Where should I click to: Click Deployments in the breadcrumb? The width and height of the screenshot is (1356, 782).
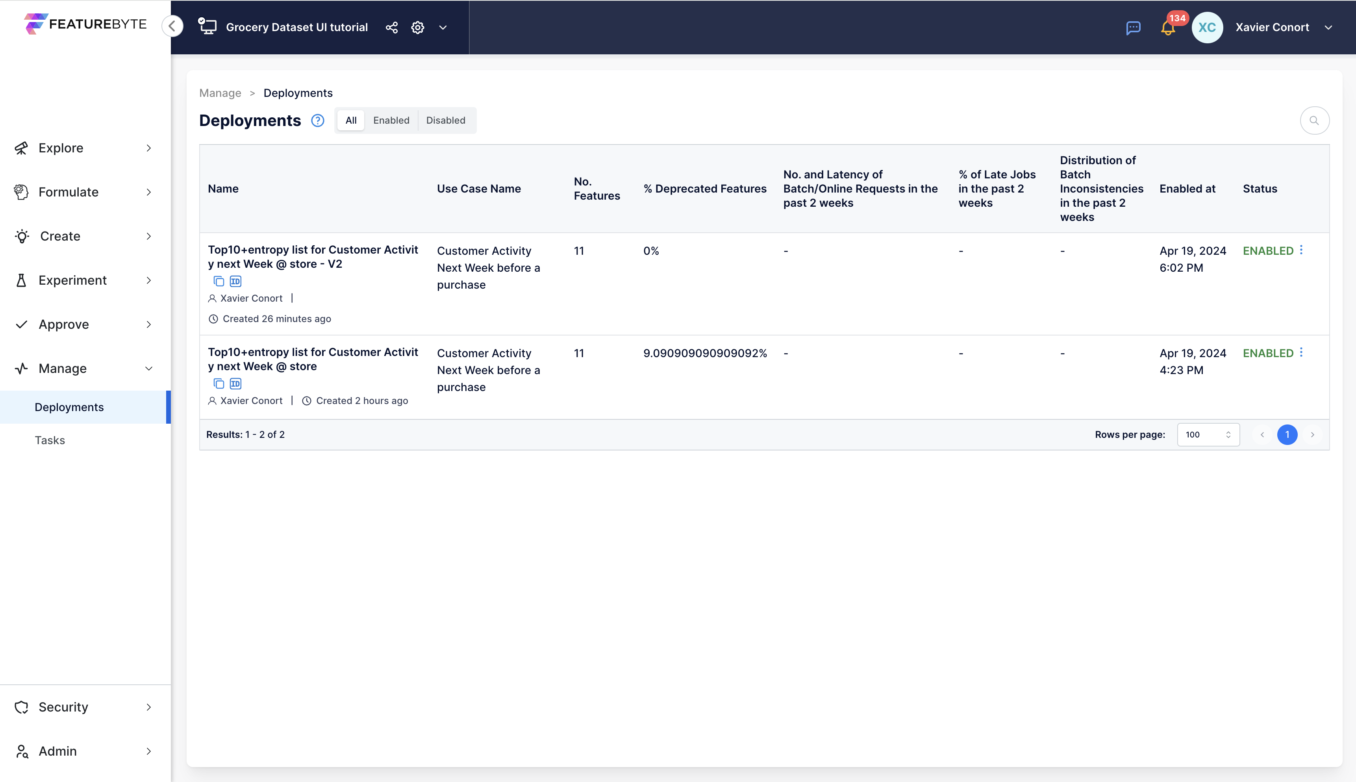(x=298, y=93)
